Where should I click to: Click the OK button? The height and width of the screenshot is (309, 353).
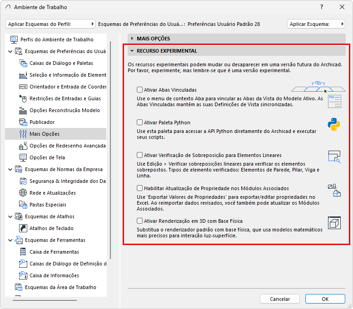tap(325, 299)
